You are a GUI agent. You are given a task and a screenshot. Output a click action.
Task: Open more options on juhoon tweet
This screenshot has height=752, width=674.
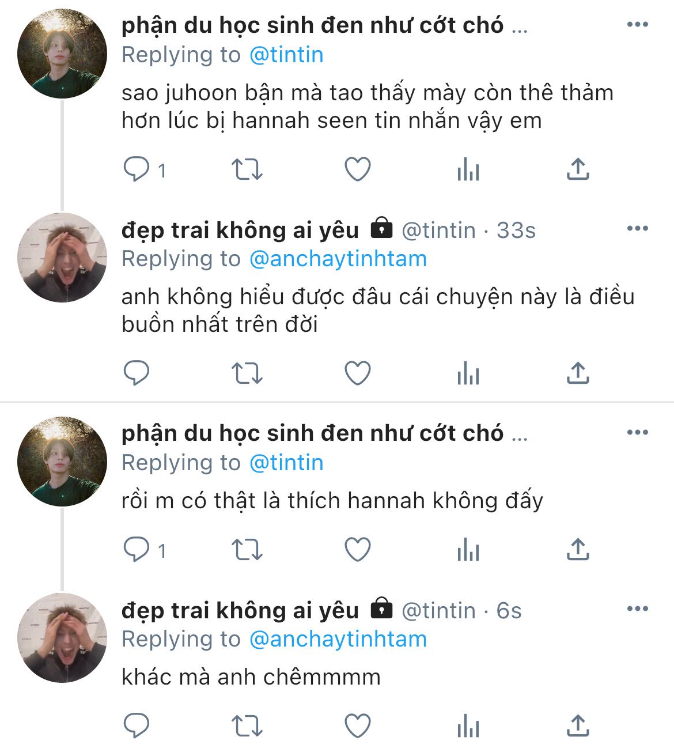[637, 25]
